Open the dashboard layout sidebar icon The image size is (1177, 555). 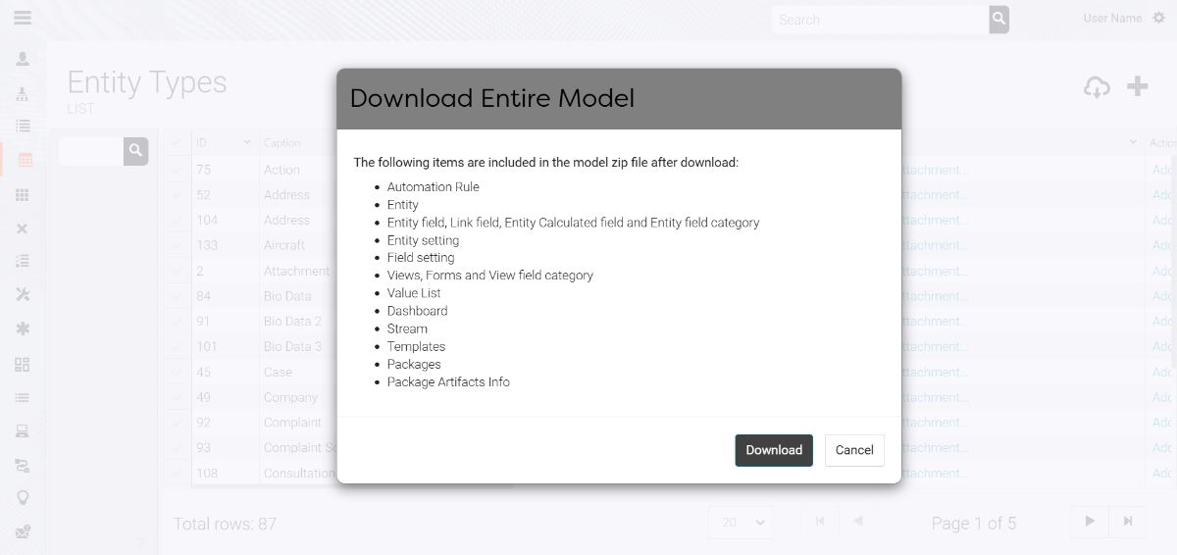pos(23,364)
